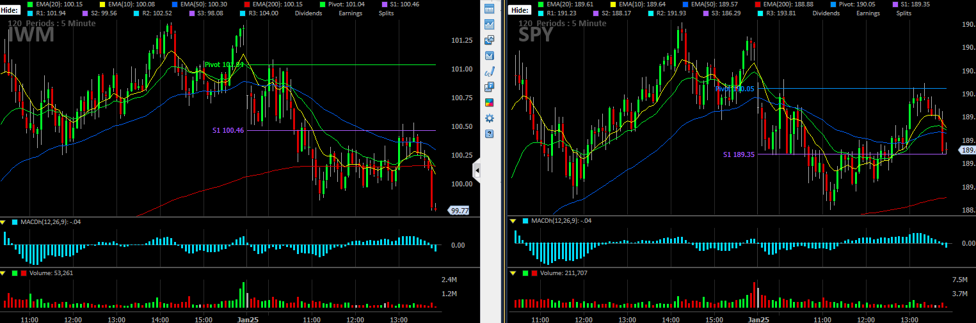The width and height of the screenshot is (976, 323).
Task: Select the drawing pencil tool icon
Action: pyautogui.click(x=490, y=71)
